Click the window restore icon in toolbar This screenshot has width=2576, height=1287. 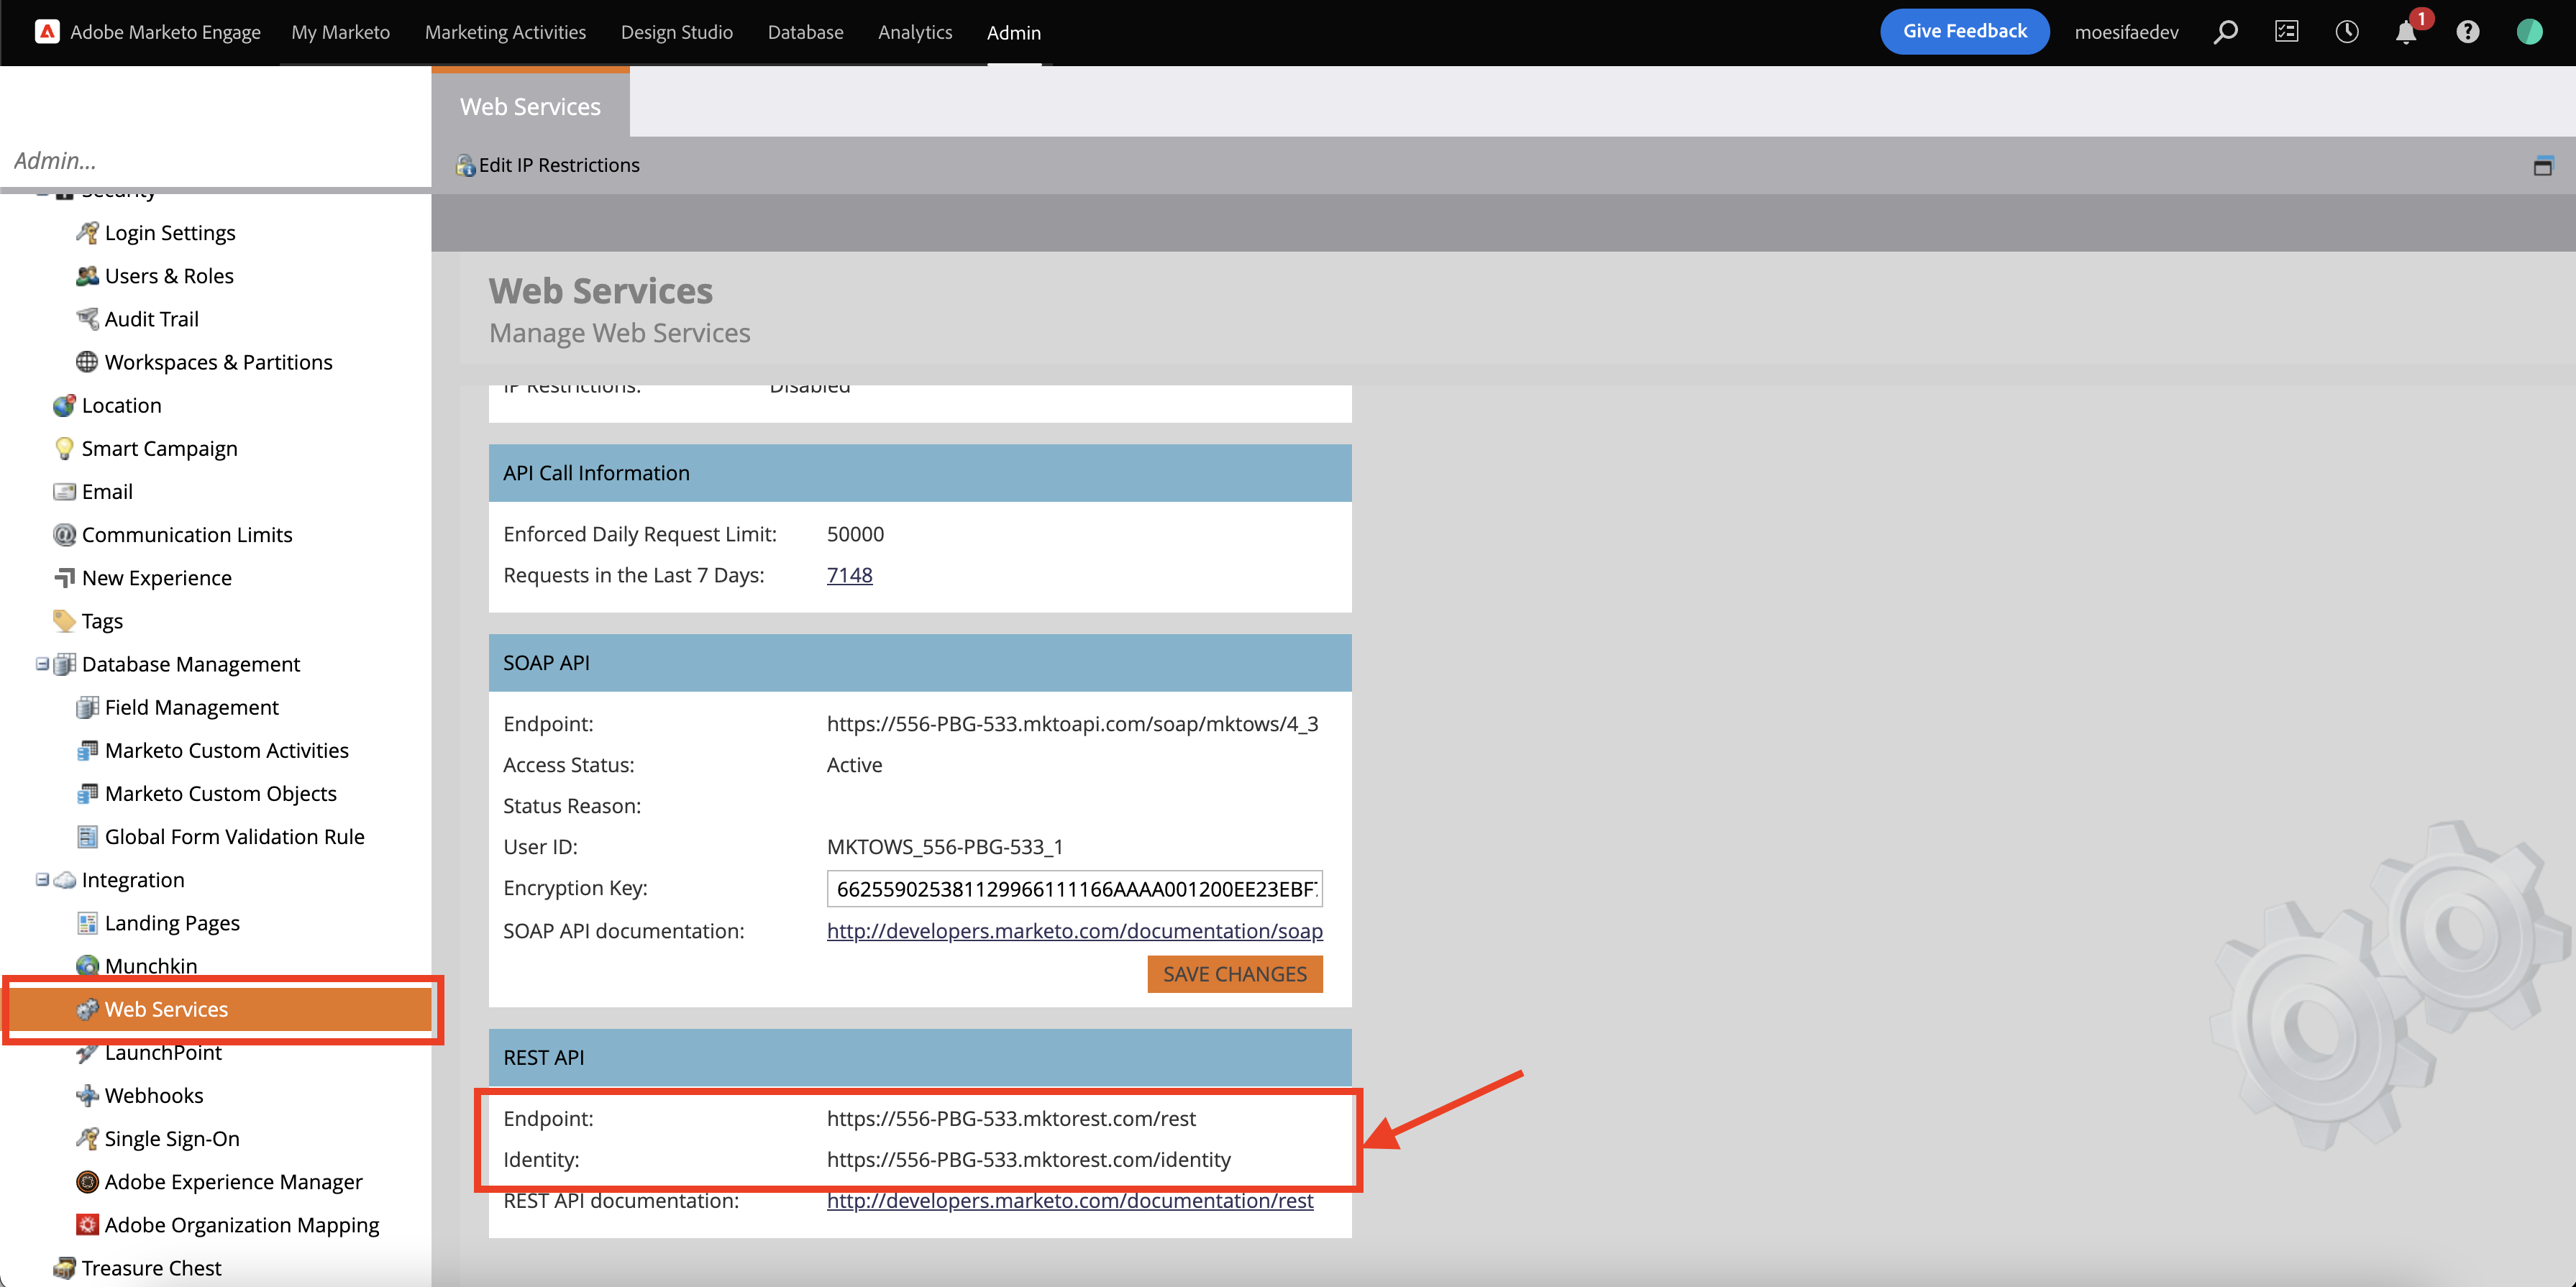click(2542, 166)
